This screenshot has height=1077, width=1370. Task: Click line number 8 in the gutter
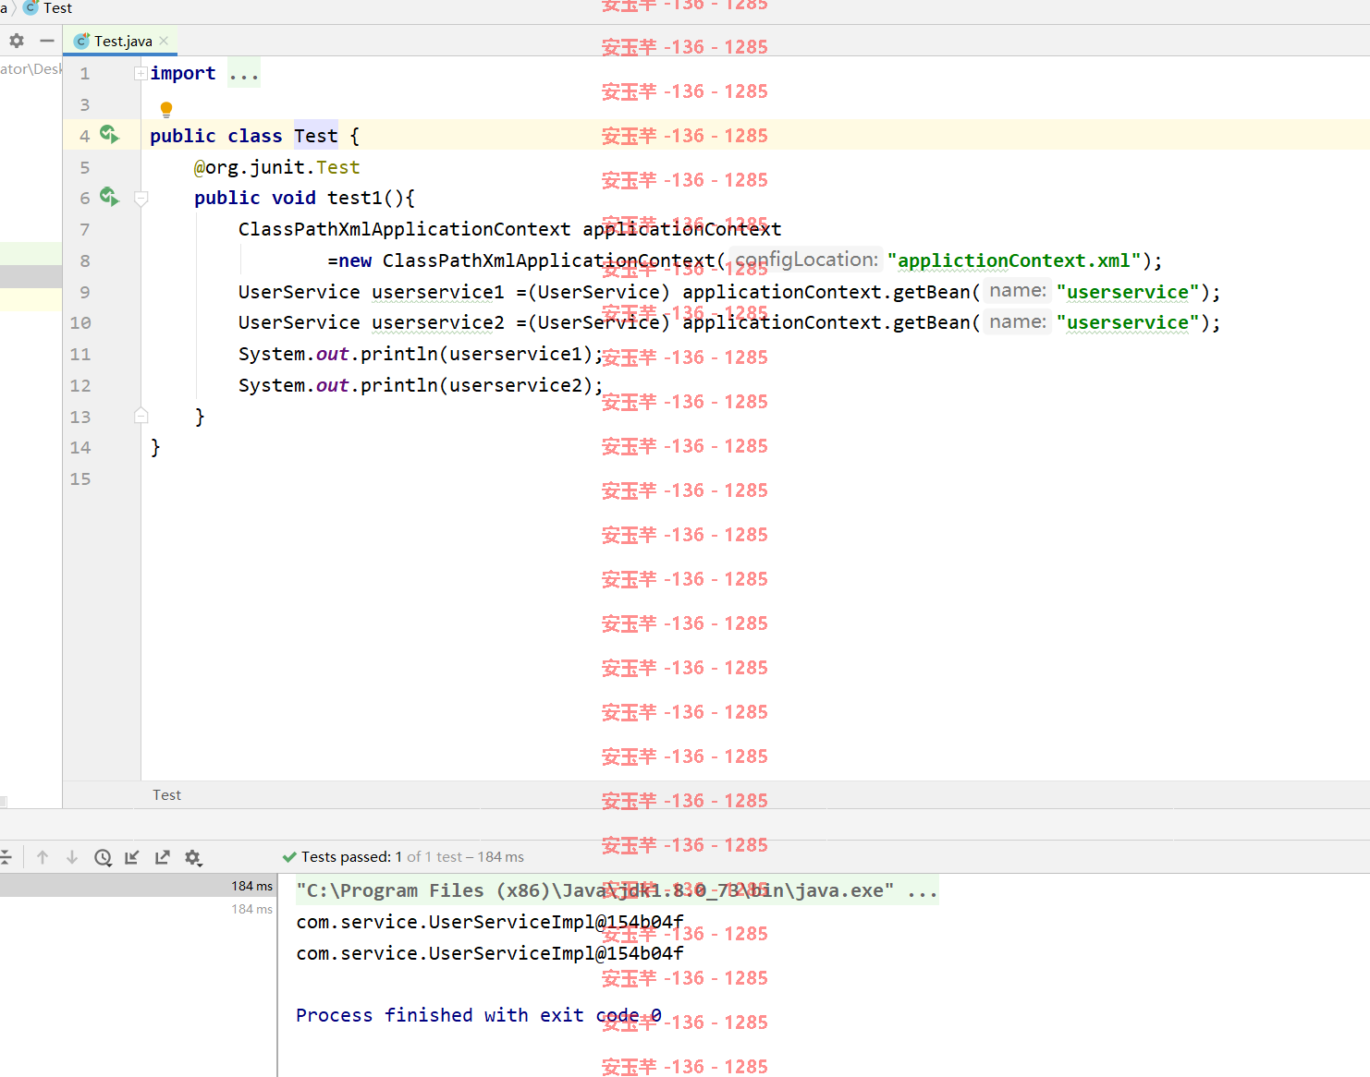(x=85, y=260)
